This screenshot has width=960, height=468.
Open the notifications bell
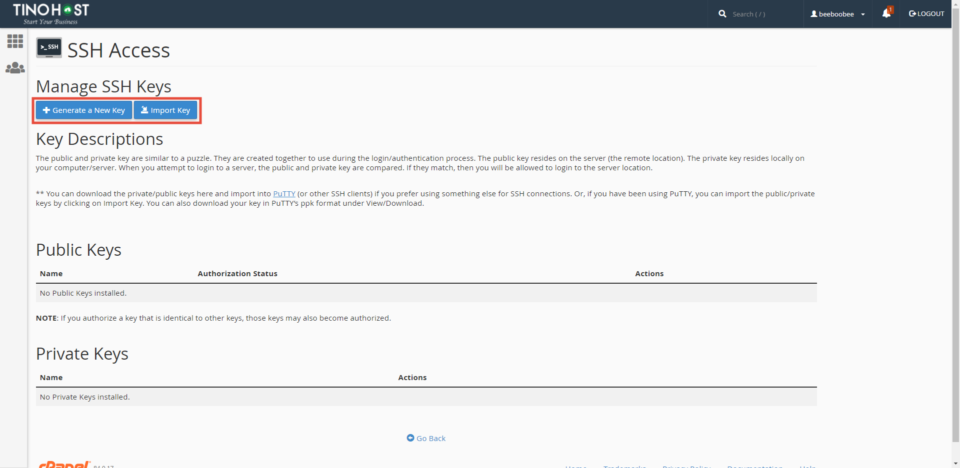pyautogui.click(x=887, y=13)
